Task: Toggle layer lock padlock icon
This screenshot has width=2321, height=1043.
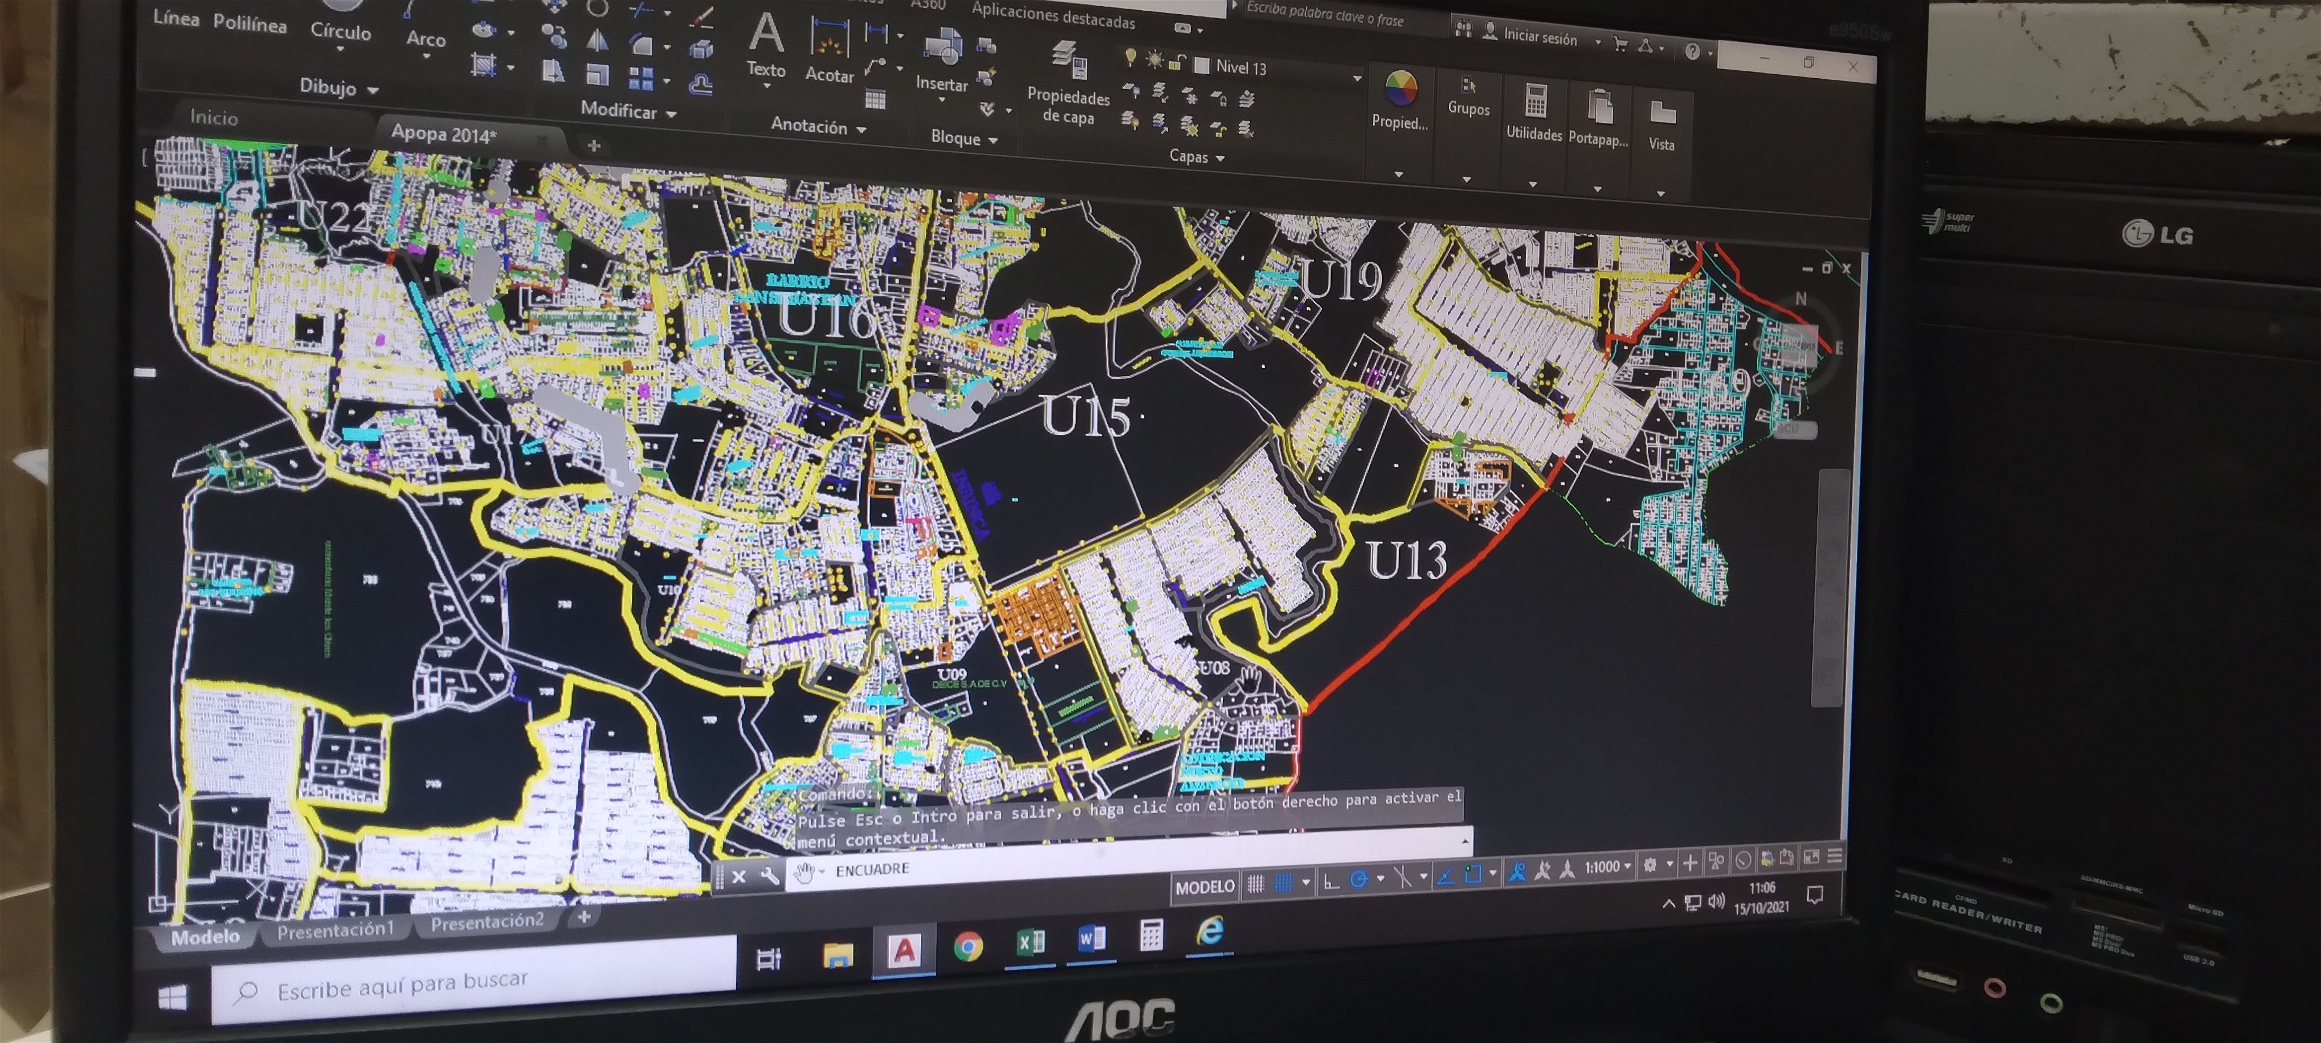Action: coord(1177,62)
